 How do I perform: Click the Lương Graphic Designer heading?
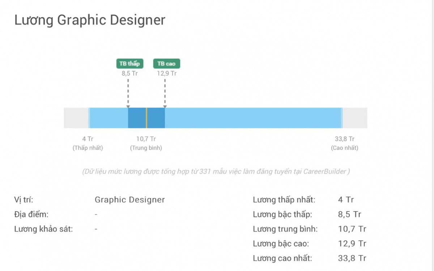click(x=90, y=20)
